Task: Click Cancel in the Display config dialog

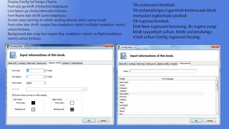Action: [103, 121]
